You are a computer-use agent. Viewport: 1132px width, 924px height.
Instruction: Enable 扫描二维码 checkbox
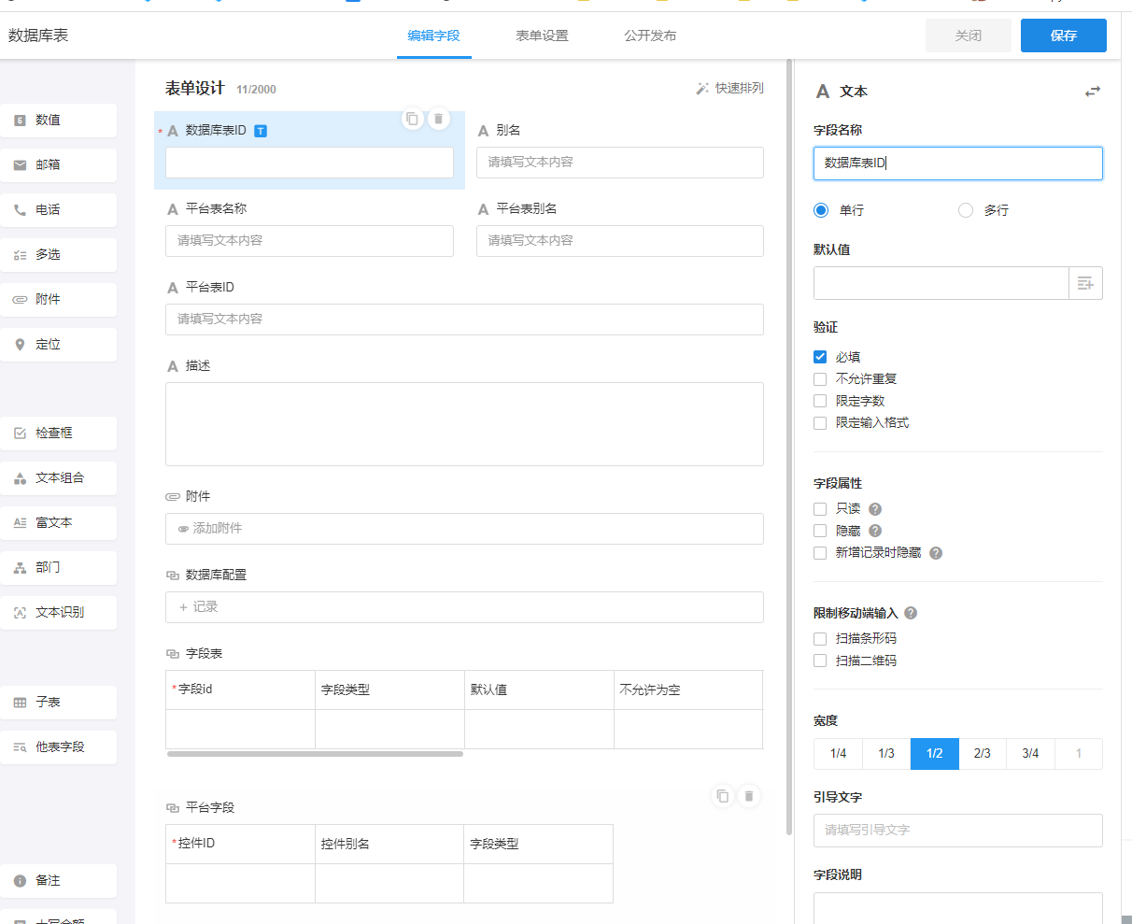pyautogui.click(x=820, y=661)
